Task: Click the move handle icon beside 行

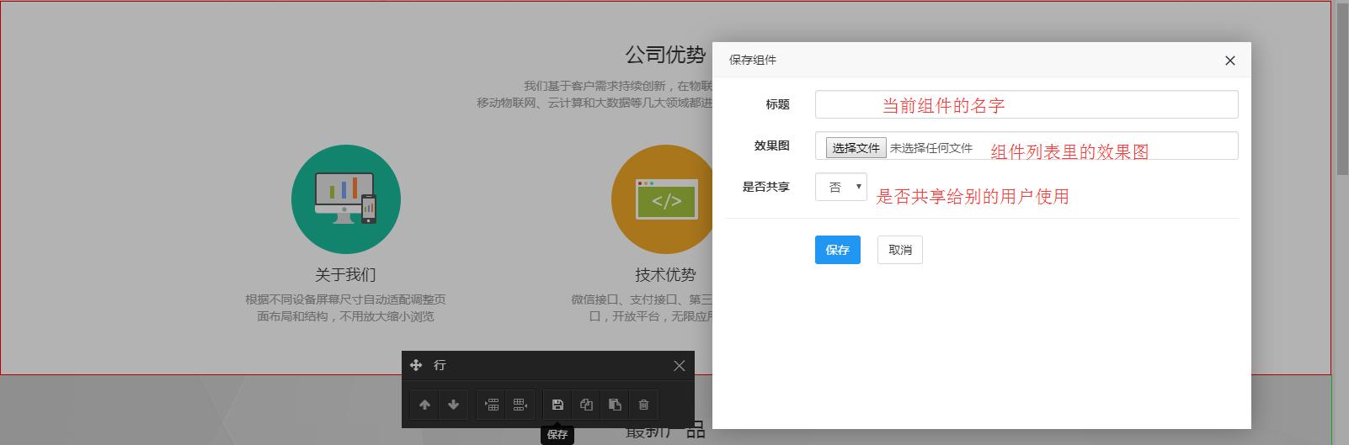Action: [x=416, y=365]
